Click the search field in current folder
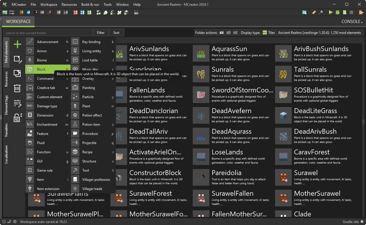The image size is (366, 225). click(x=48, y=33)
